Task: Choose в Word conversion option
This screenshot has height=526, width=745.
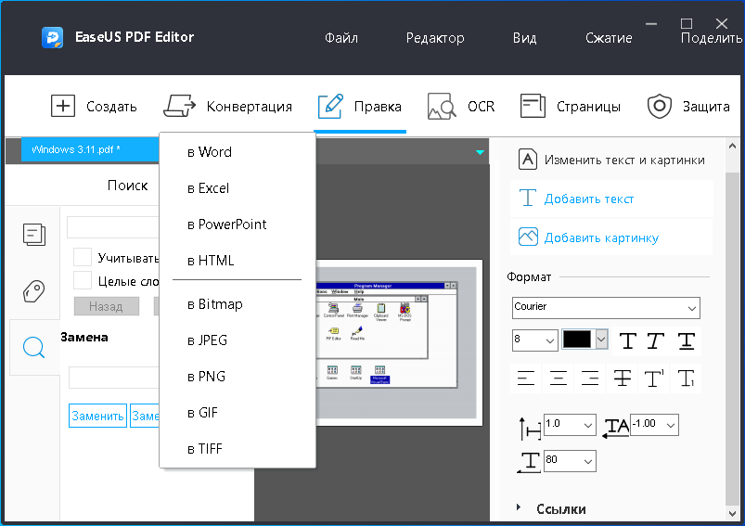Action: tap(238, 152)
